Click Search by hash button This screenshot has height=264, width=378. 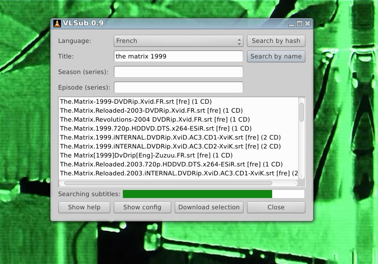click(x=276, y=41)
